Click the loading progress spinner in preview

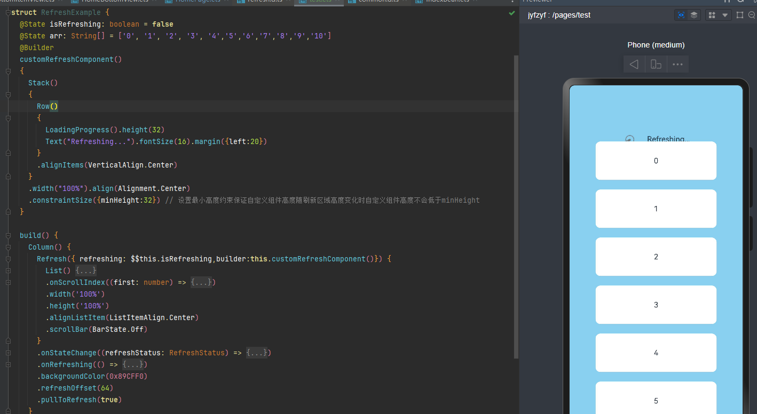(629, 138)
